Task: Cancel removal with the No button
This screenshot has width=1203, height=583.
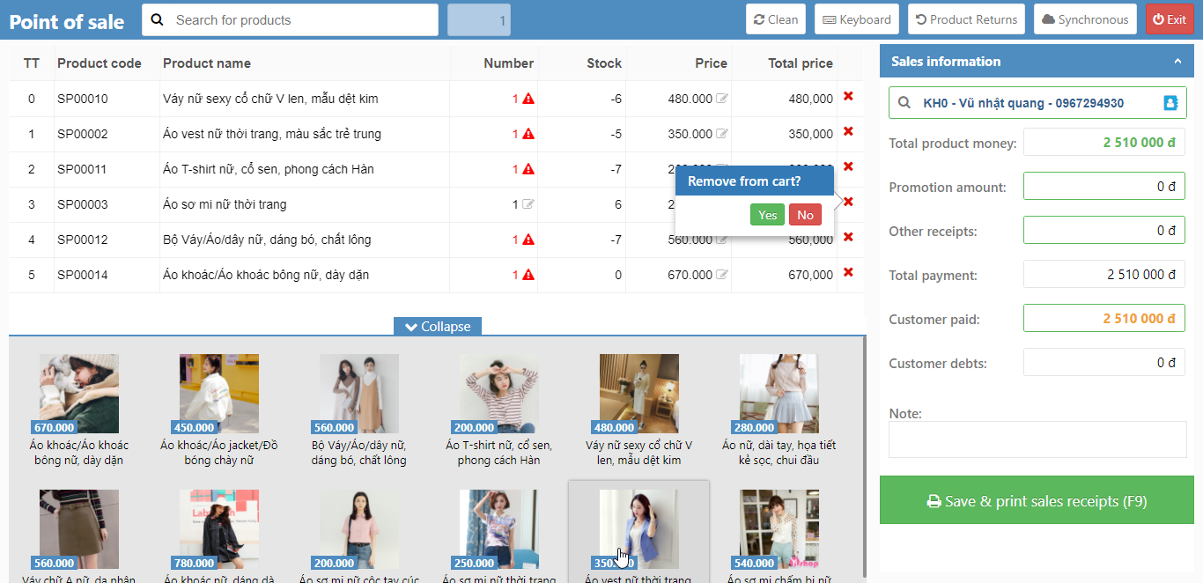Action: pyautogui.click(x=805, y=215)
